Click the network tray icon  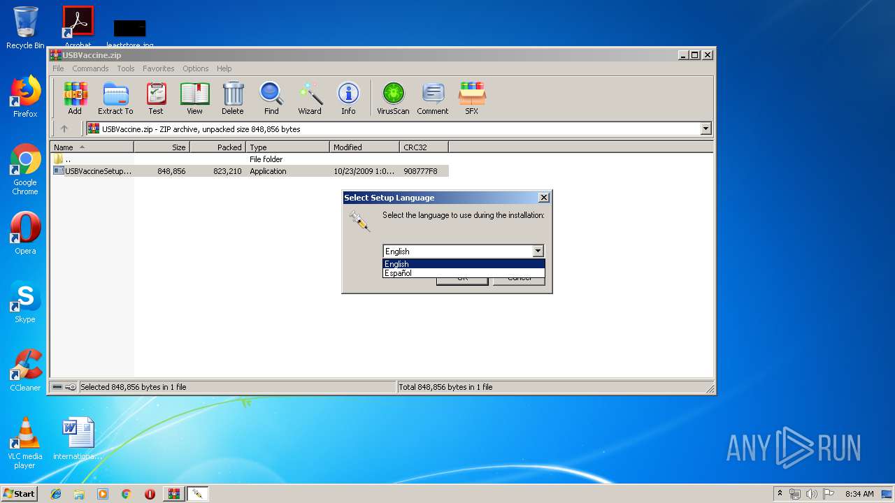(x=795, y=494)
